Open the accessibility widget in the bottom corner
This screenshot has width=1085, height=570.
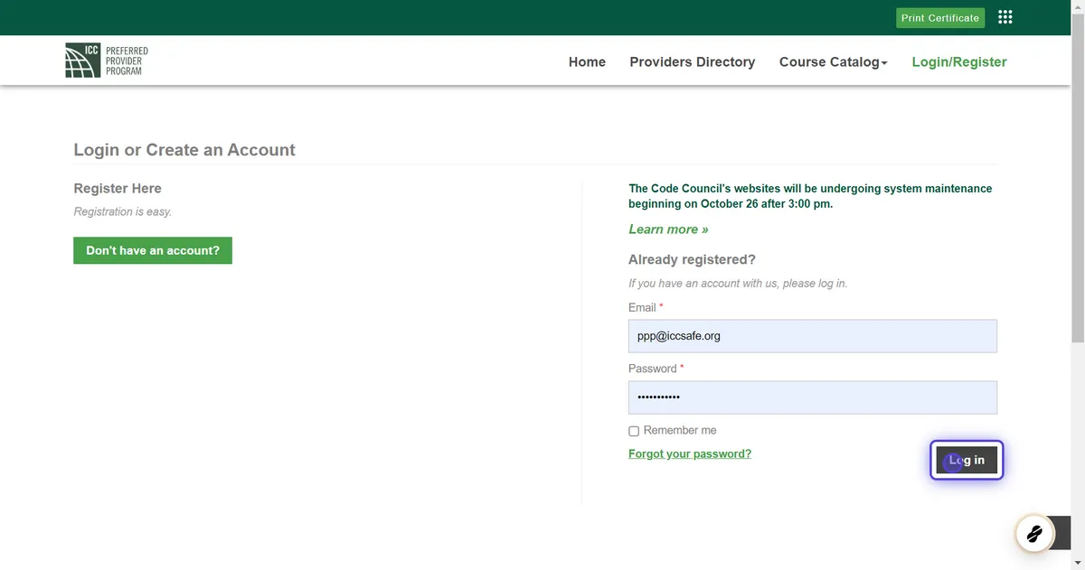(1033, 533)
